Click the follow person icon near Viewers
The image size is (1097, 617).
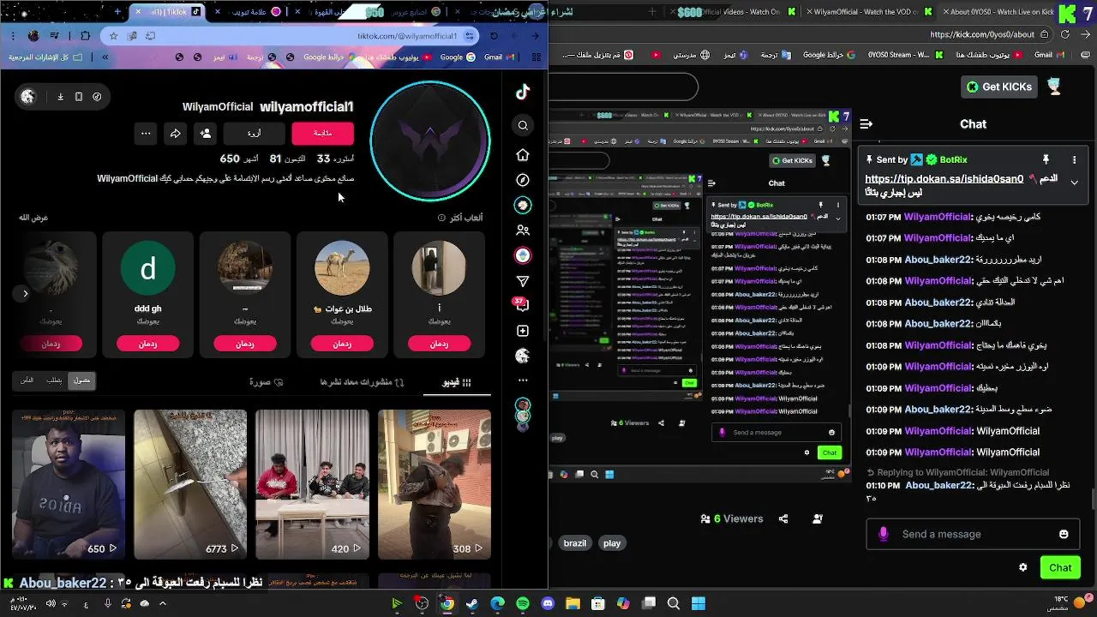coord(818,518)
